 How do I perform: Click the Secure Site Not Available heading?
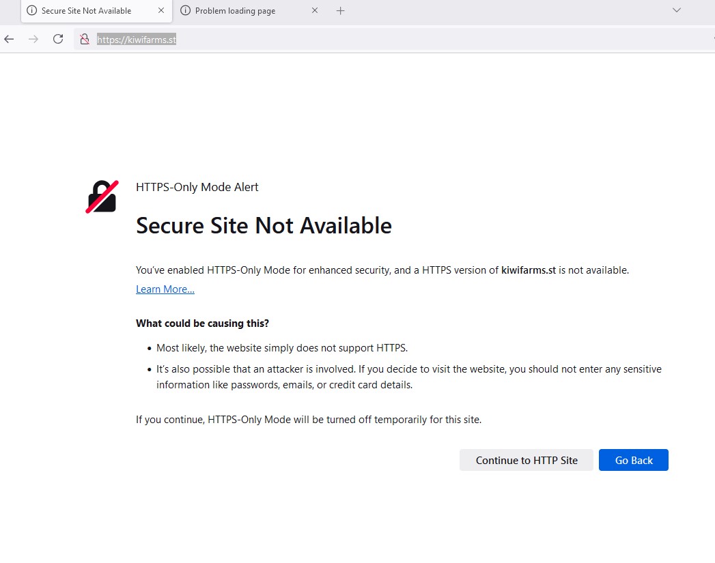pyautogui.click(x=264, y=225)
